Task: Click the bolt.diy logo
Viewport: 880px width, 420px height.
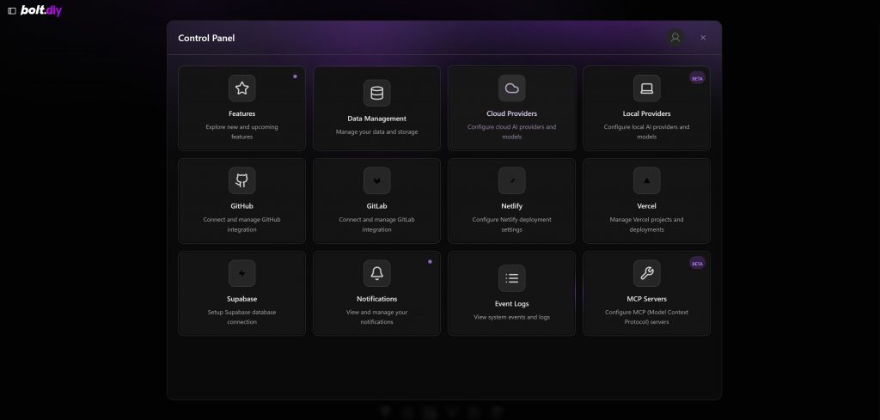Action: (41, 11)
